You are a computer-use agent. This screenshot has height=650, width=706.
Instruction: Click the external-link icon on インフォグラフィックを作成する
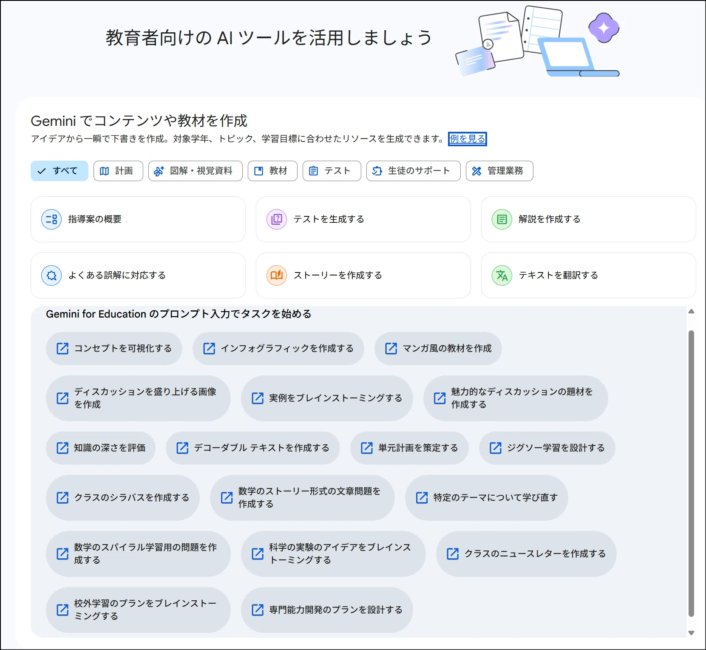(x=209, y=349)
